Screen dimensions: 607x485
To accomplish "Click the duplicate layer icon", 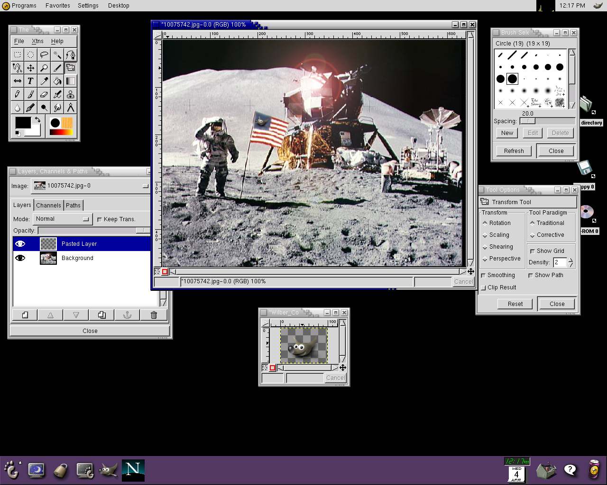I will [101, 315].
